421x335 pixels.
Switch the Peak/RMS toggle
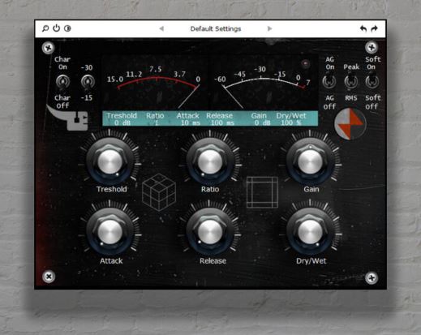point(351,82)
